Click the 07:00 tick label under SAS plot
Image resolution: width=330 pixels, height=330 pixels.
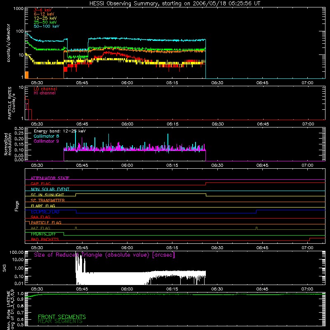click(307, 289)
